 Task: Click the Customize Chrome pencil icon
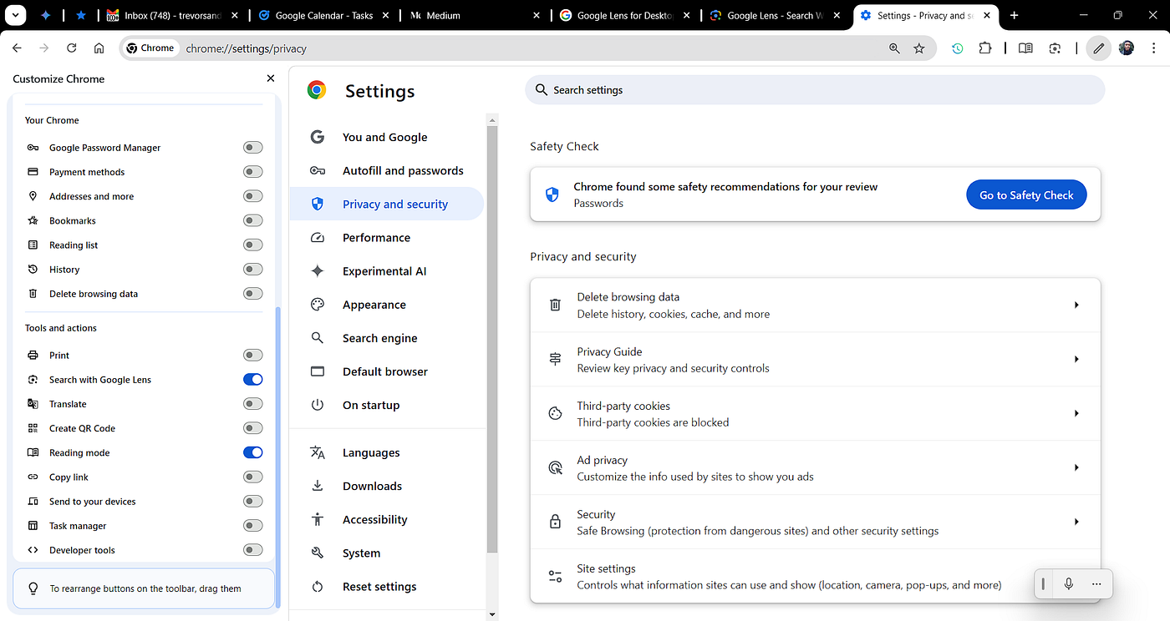[1098, 48]
